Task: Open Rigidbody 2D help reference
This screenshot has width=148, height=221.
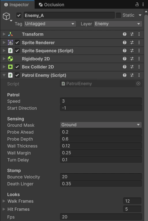Action: click(124, 59)
